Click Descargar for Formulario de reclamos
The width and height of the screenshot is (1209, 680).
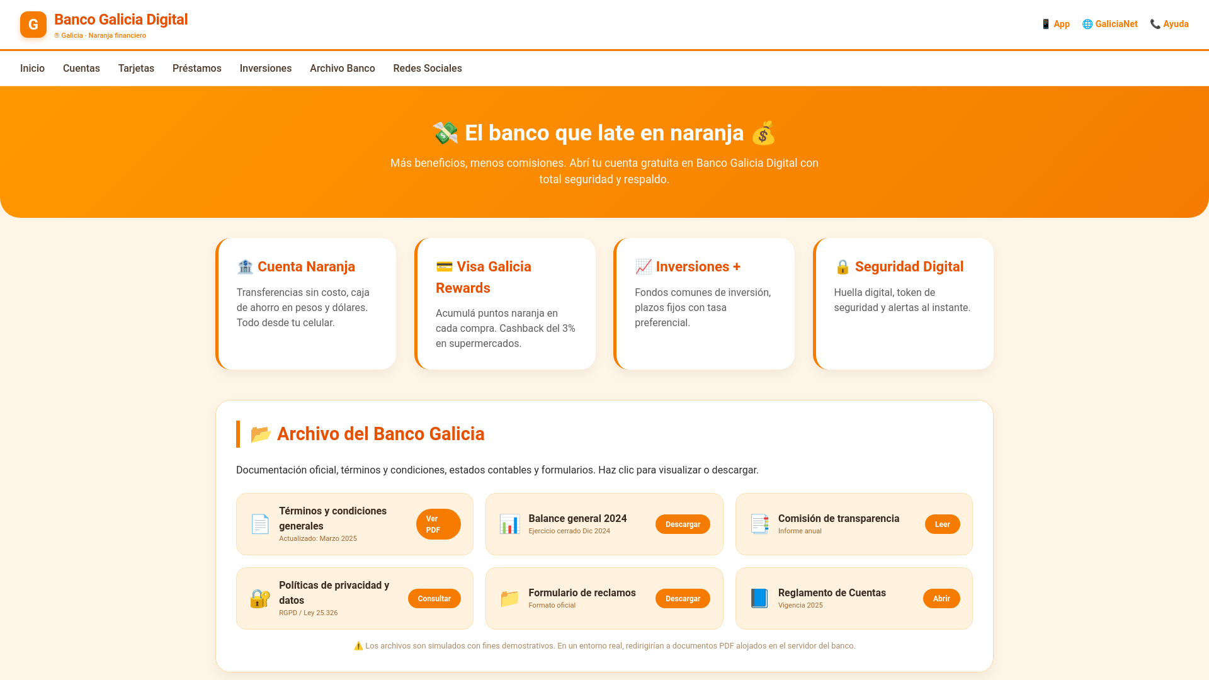(683, 598)
